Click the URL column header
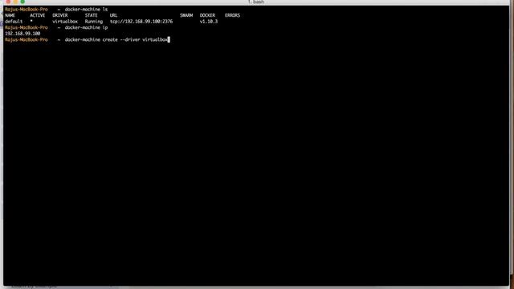This screenshot has width=514, height=289. [113, 15]
